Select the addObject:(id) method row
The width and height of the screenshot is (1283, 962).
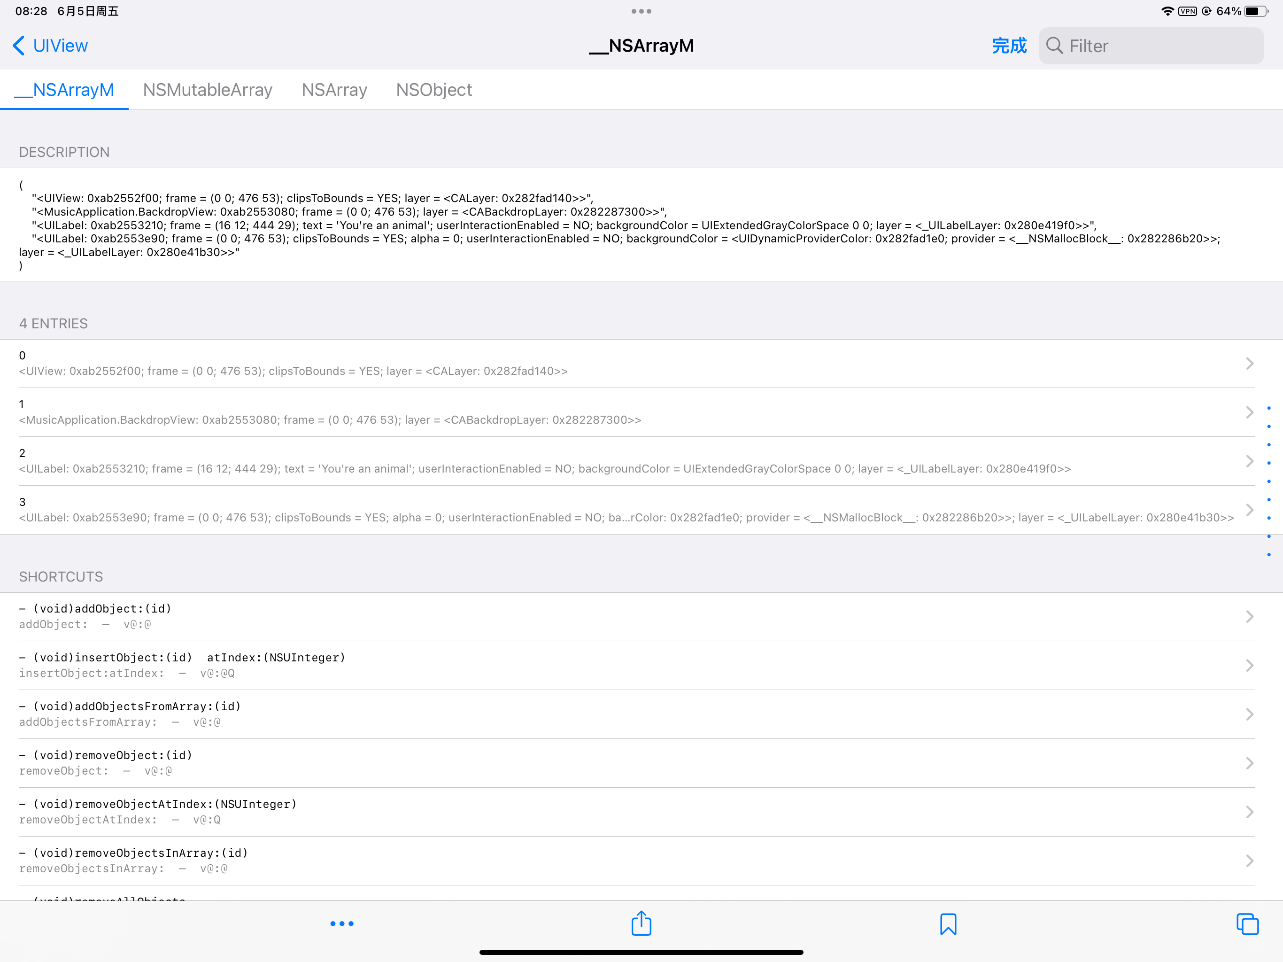(641, 616)
